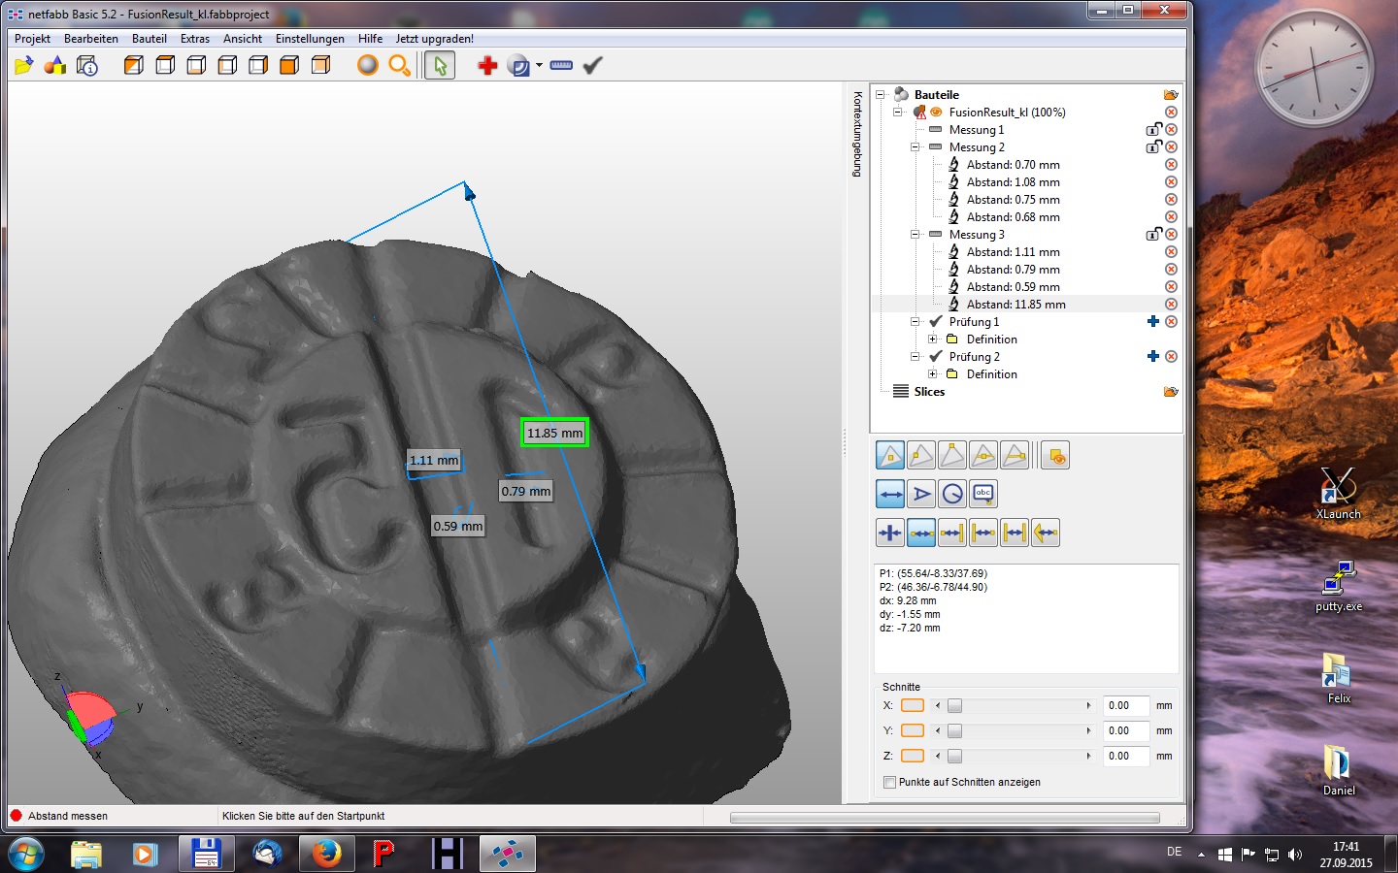Toggle visibility eye of FusionResult_kl part
1398x873 pixels.
(x=936, y=113)
